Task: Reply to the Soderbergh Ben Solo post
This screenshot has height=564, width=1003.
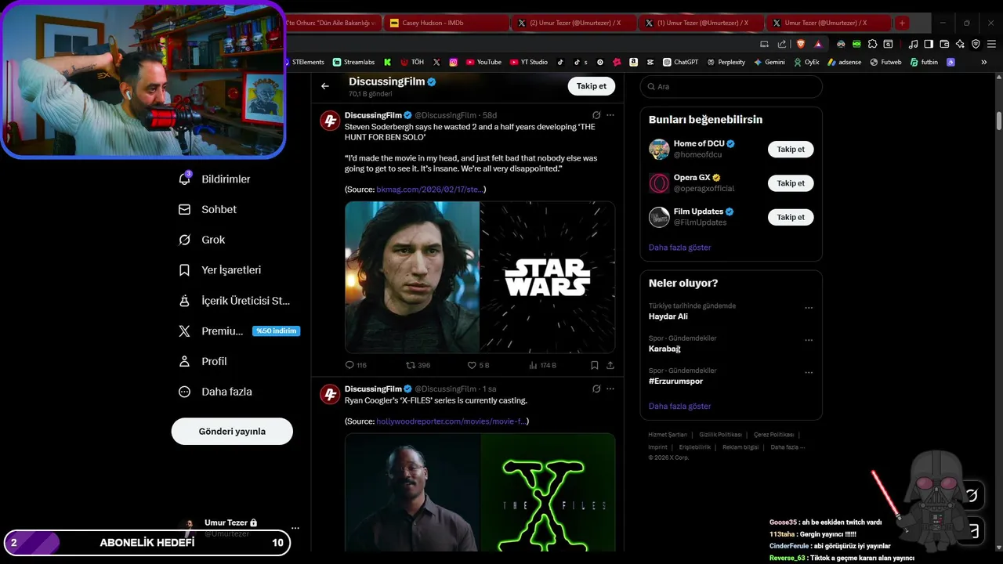Action: 356,365
